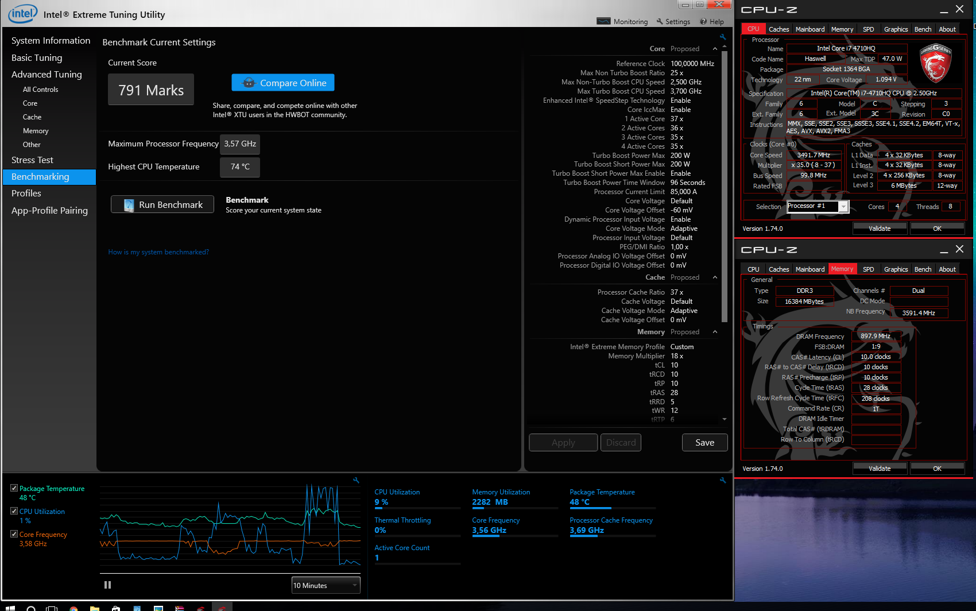Click the settings panel vertical scrollbar
The height and width of the screenshot is (611, 976).
725,187
